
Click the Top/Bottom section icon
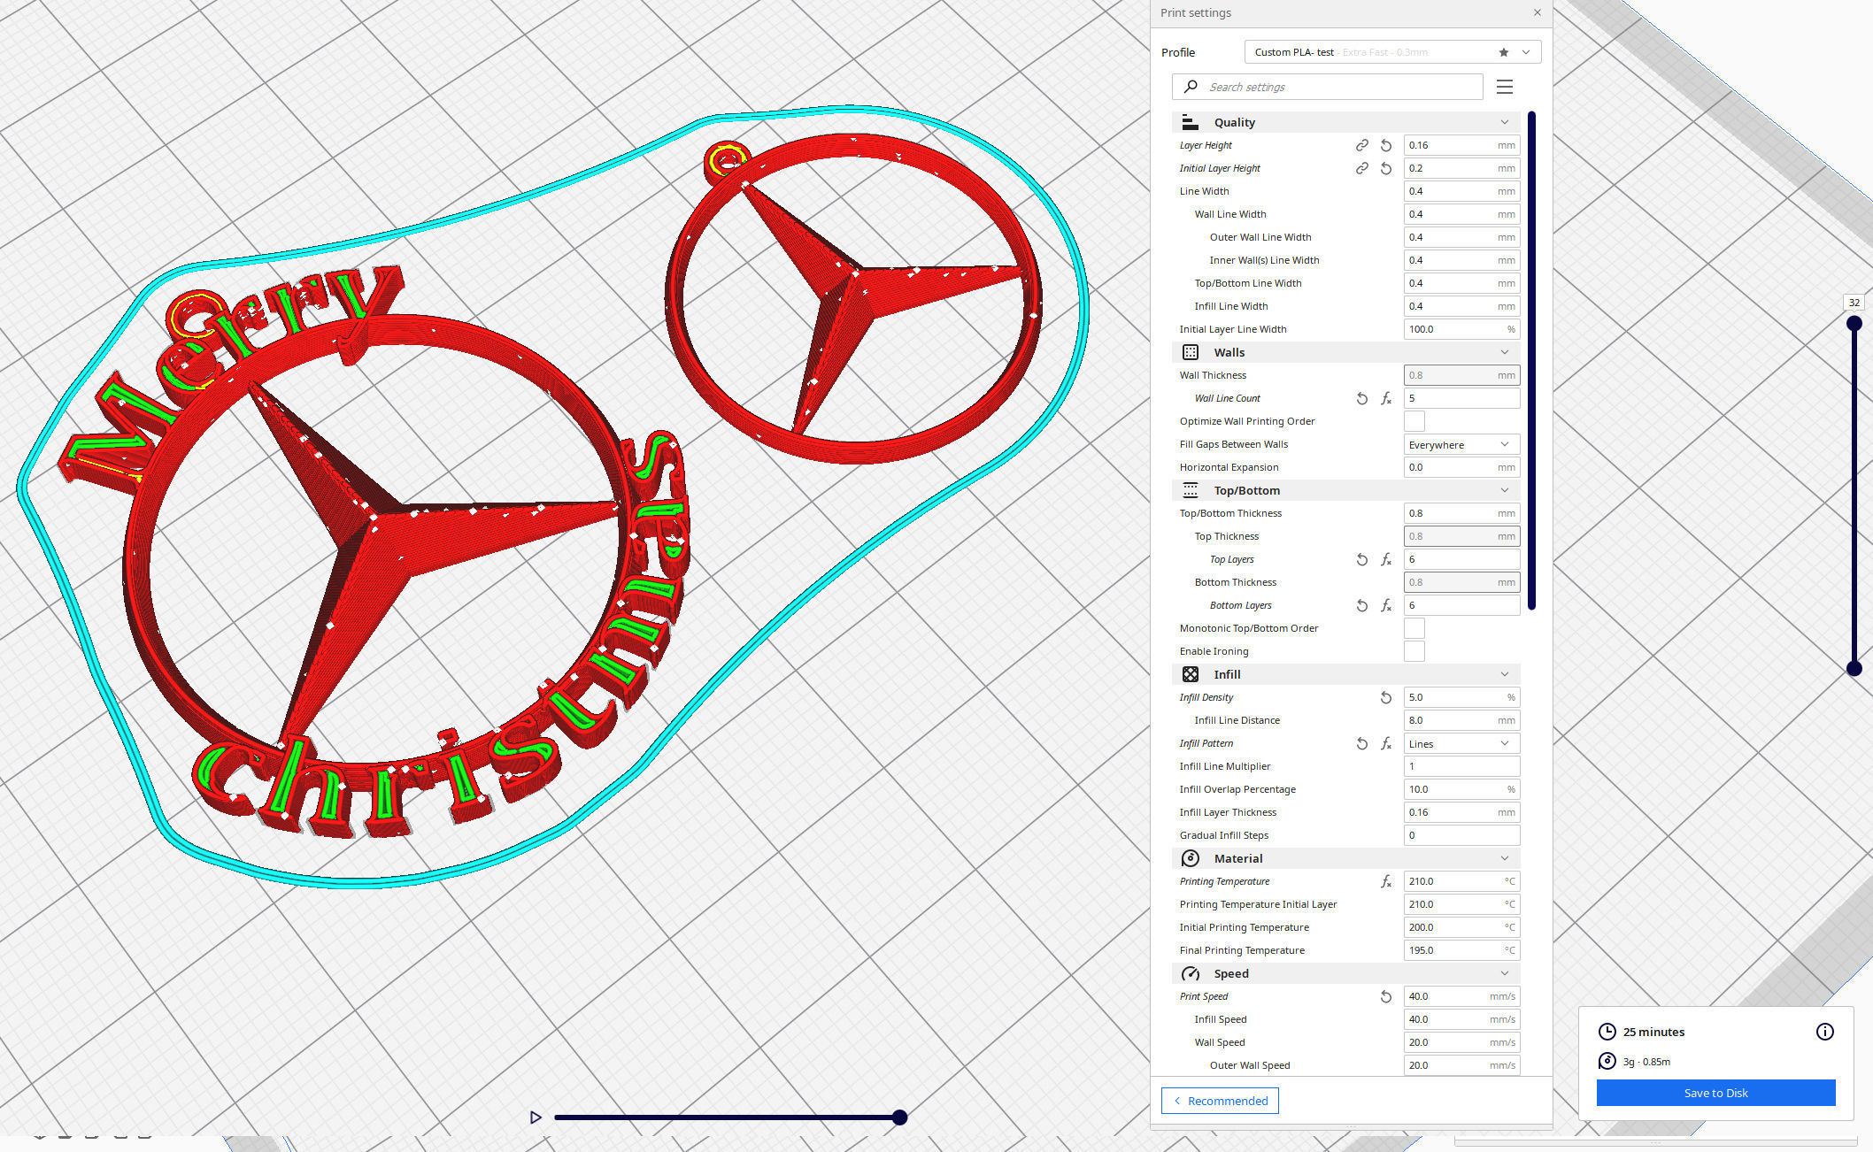pyautogui.click(x=1191, y=490)
